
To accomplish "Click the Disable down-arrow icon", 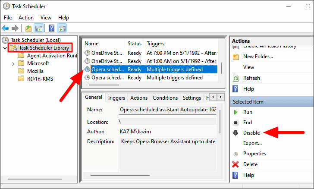I will (235, 133).
